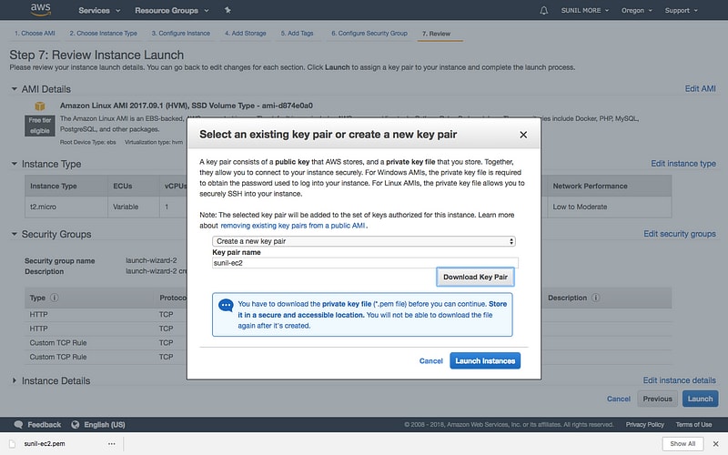
Task: Click the Edit instance type link
Action: 683,164
